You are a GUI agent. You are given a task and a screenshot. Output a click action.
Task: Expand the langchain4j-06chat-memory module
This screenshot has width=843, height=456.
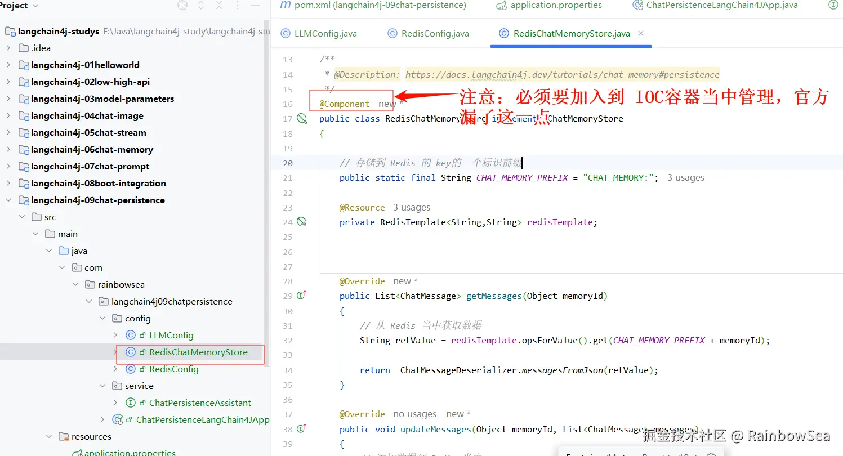pyautogui.click(x=8, y=149)
